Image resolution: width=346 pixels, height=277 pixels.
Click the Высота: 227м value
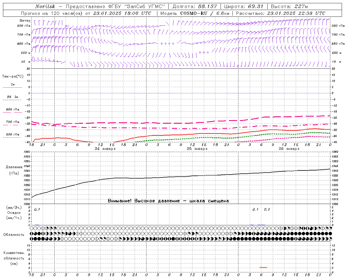[x=289, y=6]
